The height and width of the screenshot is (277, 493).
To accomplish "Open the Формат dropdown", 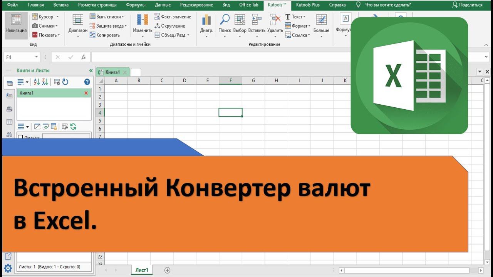I will [x=309, y=26].
